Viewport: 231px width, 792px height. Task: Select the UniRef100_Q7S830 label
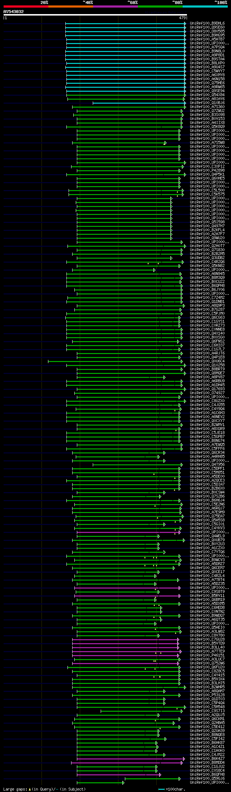pos(207,250)
